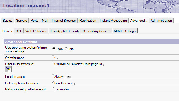Open the Administration tab
The image size is (179, 101).
tap(161, 21)
